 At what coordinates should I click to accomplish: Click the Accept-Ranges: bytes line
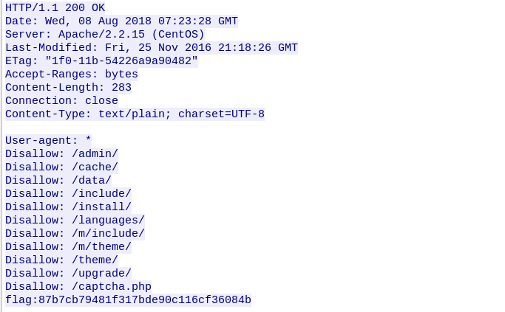pyautogui.click(x=71, y=74)
